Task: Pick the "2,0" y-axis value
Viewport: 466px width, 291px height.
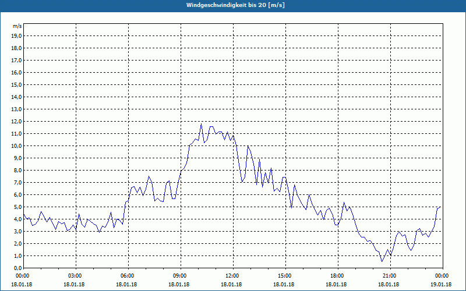Action: point(18,243)
